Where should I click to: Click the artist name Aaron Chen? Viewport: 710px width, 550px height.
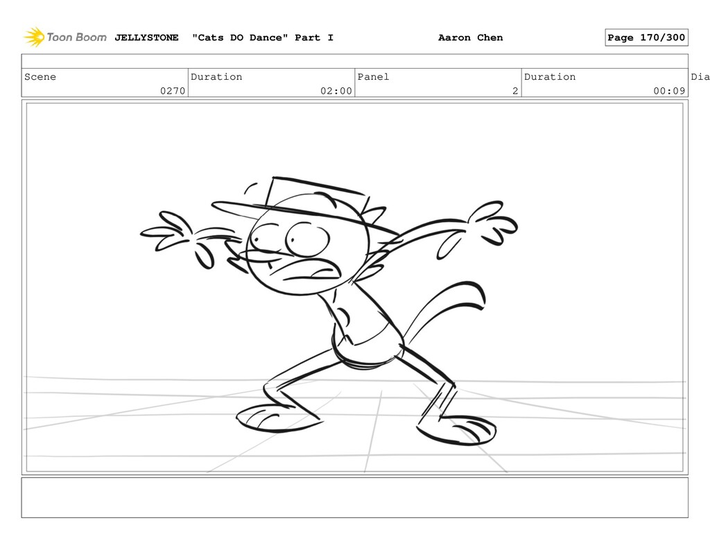point(471,37)
